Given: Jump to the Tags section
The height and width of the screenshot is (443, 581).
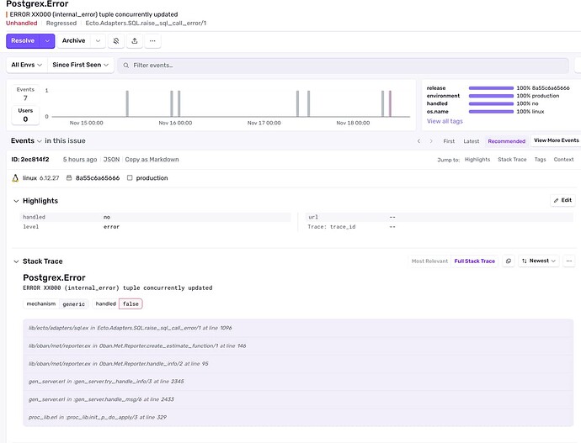Looking at the screenshot, I should [540, 160].
